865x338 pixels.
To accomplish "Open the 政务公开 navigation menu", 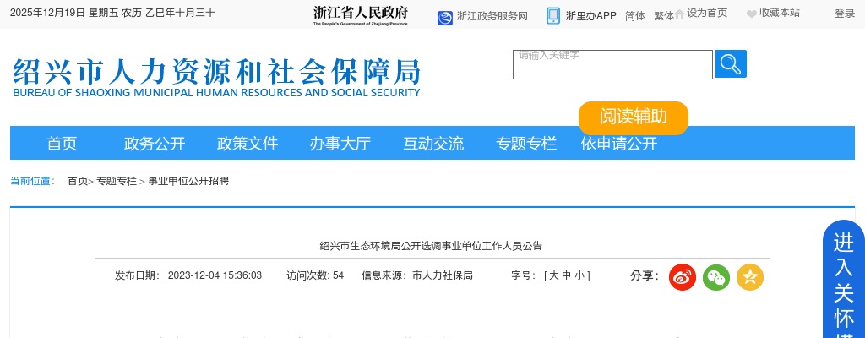I will click(155, 144).
